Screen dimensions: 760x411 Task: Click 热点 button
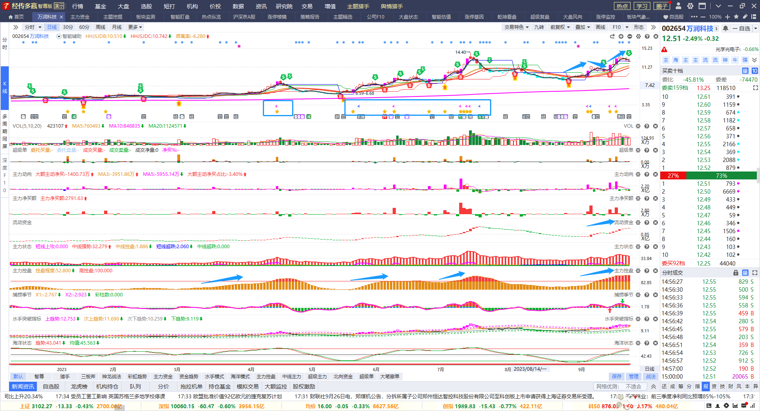(622, 6)
